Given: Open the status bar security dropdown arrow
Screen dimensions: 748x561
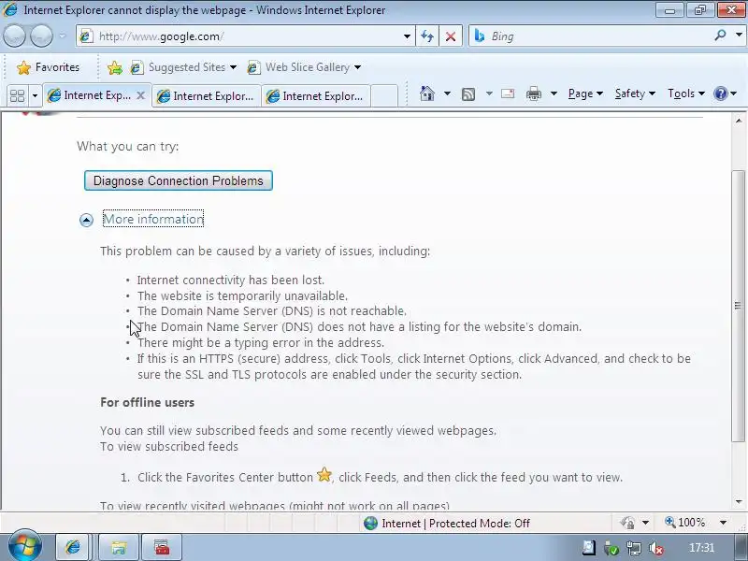Looking at the screenshot, I should point(645,523).
